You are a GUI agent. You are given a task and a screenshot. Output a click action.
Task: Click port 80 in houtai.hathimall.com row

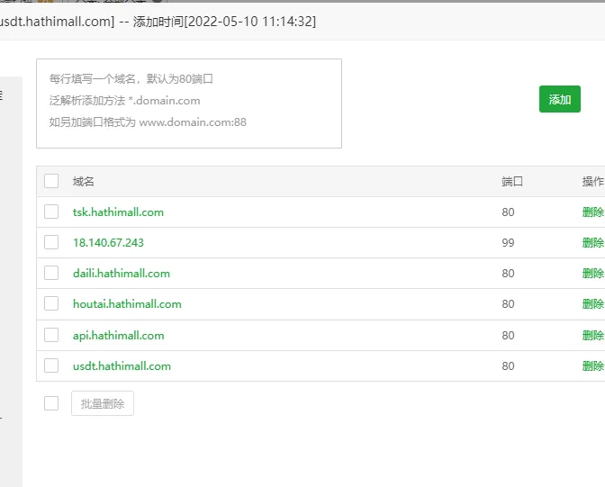pyautogui.click(x=508, y=304)
